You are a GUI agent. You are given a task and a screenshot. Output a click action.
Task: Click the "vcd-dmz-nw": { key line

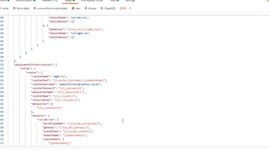click(x=47, y=120)
